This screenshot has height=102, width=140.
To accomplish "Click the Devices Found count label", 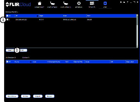I will coord(12,12).
